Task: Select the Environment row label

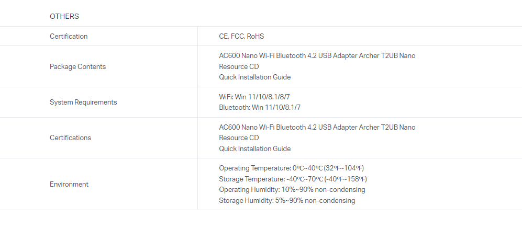Action: tap(69, 184)
